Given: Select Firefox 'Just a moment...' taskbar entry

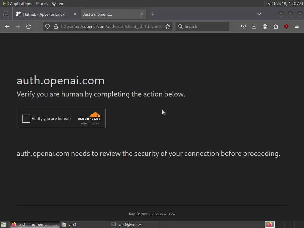Looking at the screenshot, I should [35, 224].
